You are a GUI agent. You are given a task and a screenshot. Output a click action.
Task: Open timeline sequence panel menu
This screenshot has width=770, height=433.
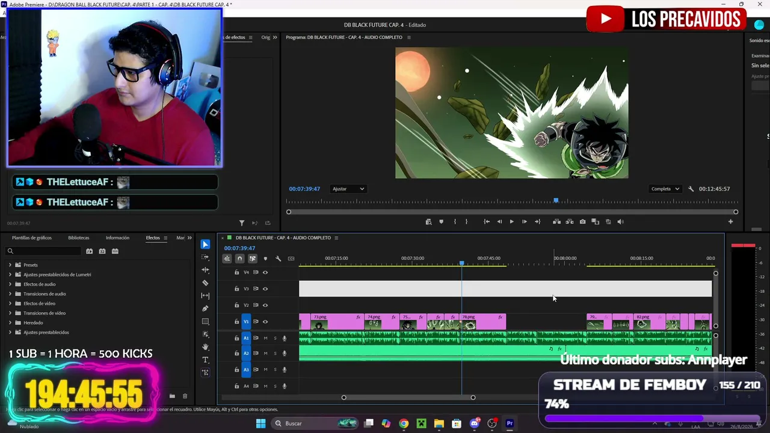(336, 238)
